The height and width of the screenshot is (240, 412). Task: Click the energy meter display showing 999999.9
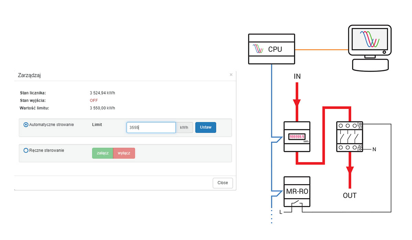tap(297, 136)
